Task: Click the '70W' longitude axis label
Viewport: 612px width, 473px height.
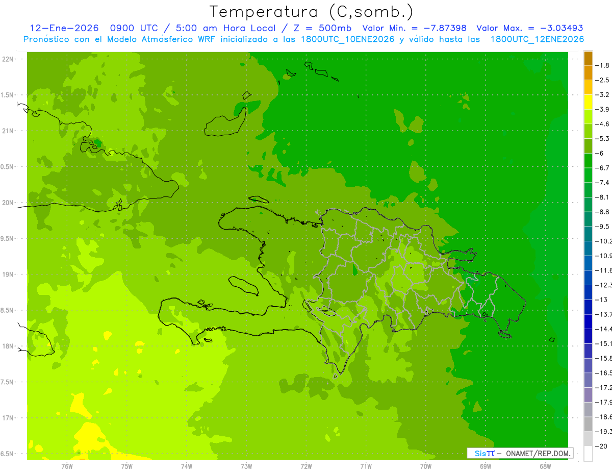Action: point(426,466)
